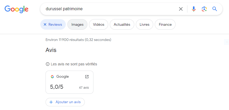
Task: Click the 5,0/5 rating score
Action: tap(57, 87)
